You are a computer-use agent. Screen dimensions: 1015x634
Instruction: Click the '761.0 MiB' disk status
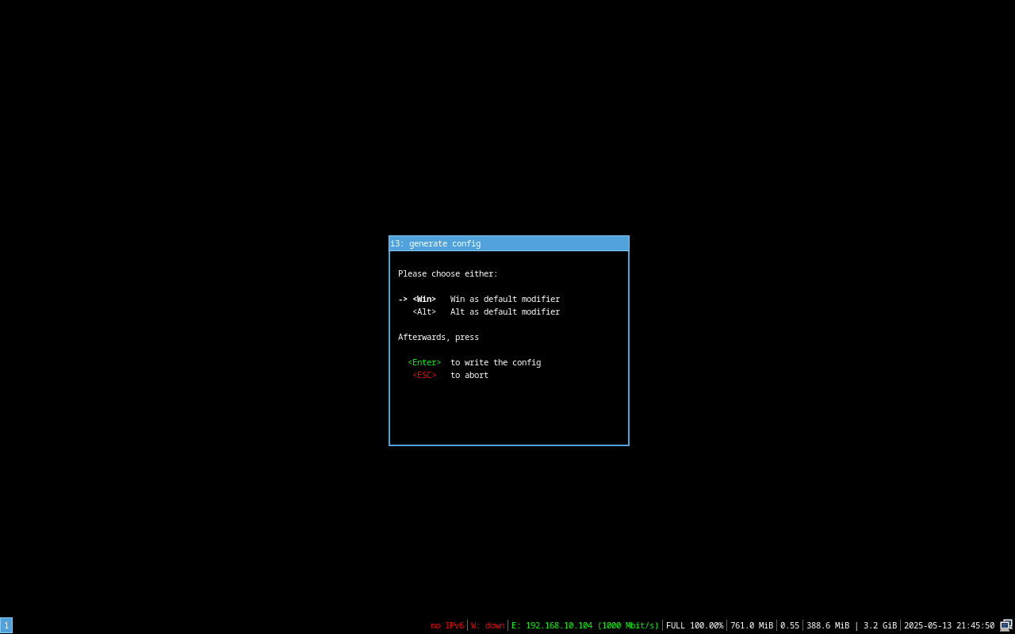[752, 626]
